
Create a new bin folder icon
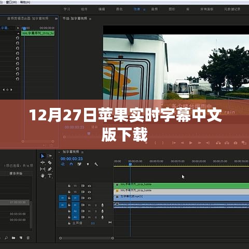[x=13, y=238]
